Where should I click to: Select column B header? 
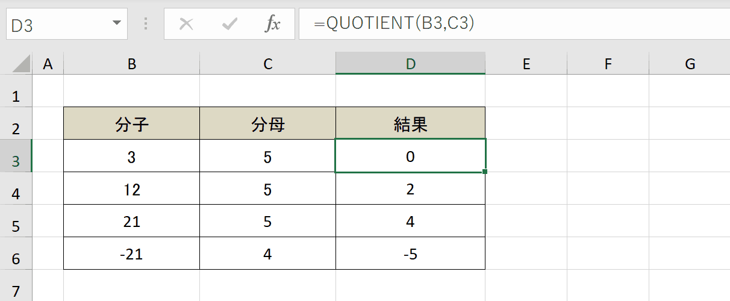[x=131, y=64]
